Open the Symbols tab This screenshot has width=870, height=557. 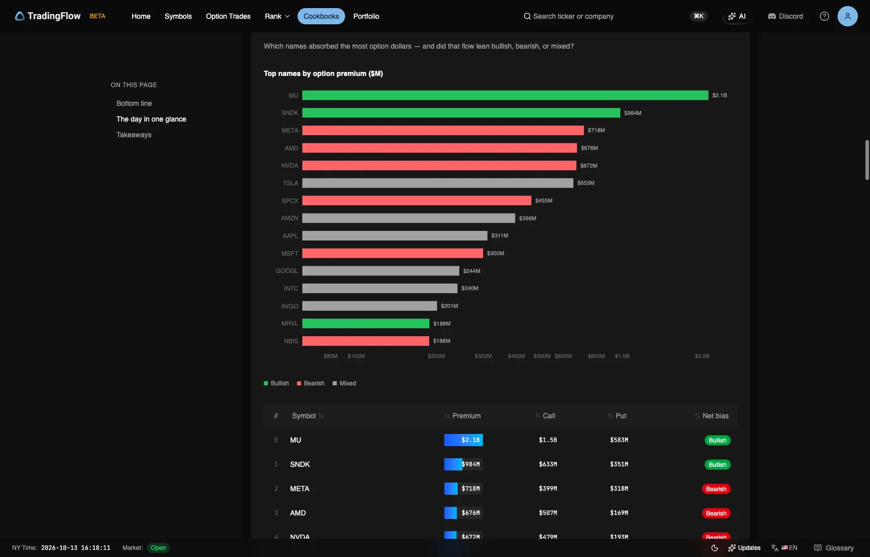click(178, 16)
